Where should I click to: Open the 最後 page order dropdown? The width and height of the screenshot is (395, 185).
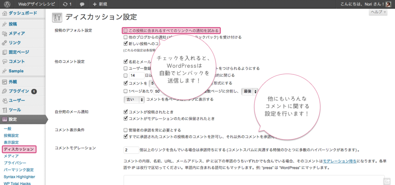coord(250,91)
